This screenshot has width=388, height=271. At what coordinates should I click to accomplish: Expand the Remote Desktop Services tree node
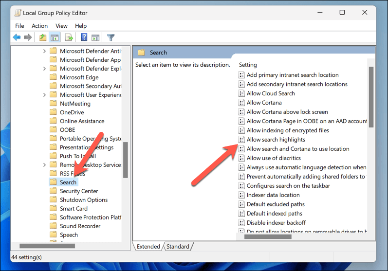(x=45, y=165)
